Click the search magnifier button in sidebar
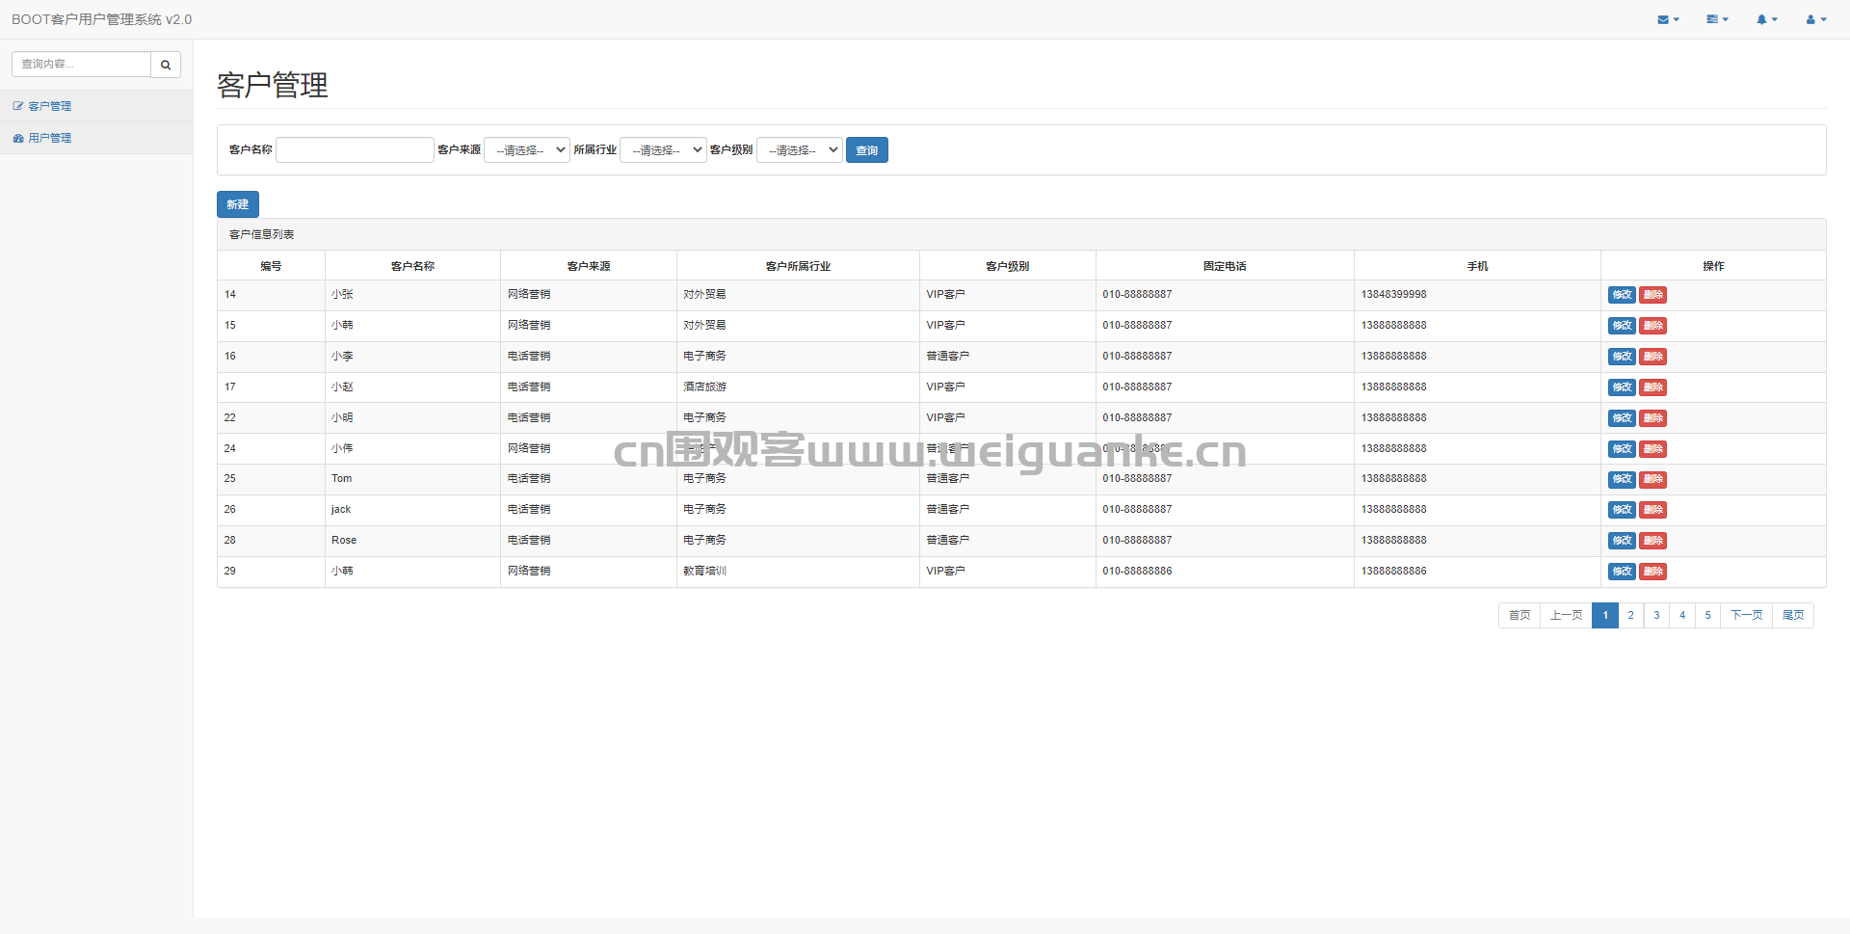 (x=166, y=64)
